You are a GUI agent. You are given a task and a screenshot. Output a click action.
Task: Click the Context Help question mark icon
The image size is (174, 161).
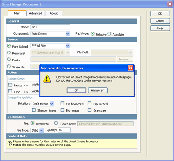[10, 143]
